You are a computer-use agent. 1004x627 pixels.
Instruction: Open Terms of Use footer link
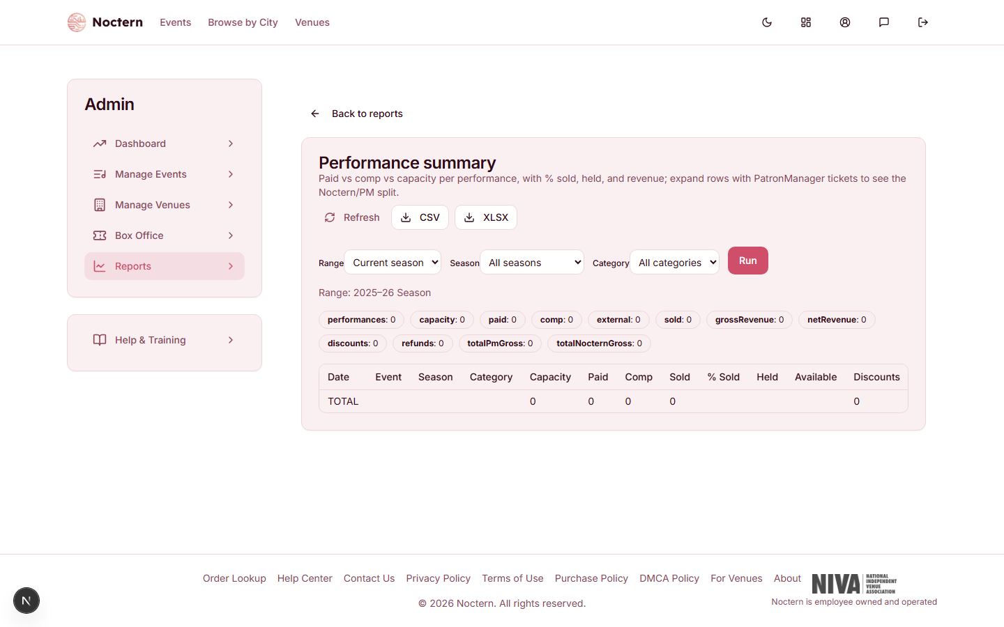512,578
